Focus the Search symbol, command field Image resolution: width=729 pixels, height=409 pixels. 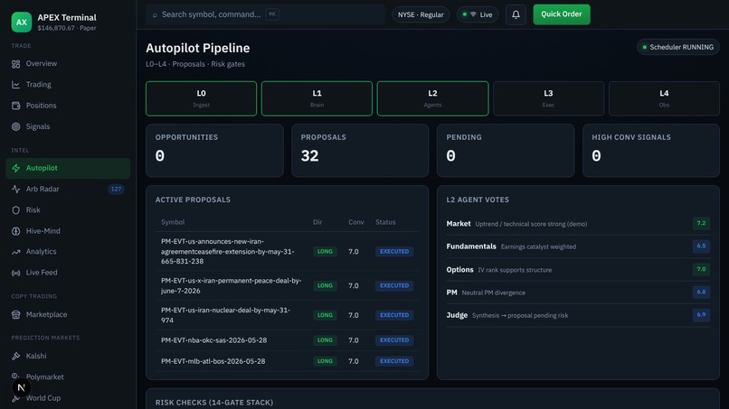(266, 14)
